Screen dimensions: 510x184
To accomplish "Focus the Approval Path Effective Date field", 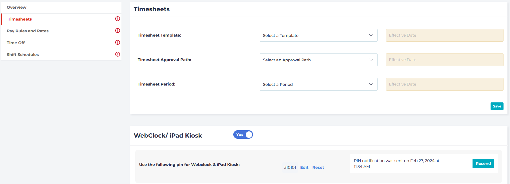I will [444, 60].
